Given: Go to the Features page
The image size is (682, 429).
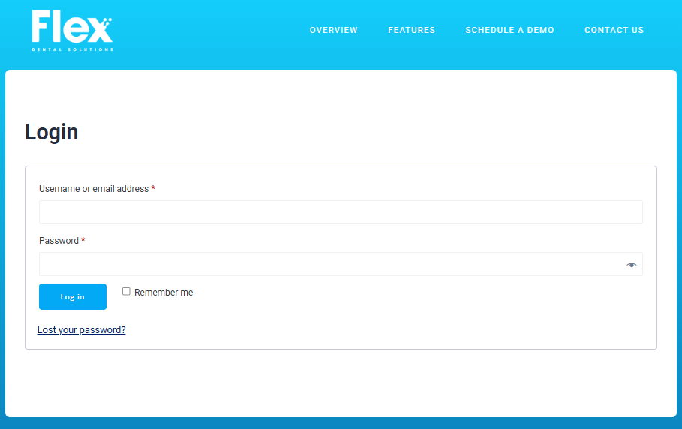Looking at the screenshot, I should click(x=411, y=30).
